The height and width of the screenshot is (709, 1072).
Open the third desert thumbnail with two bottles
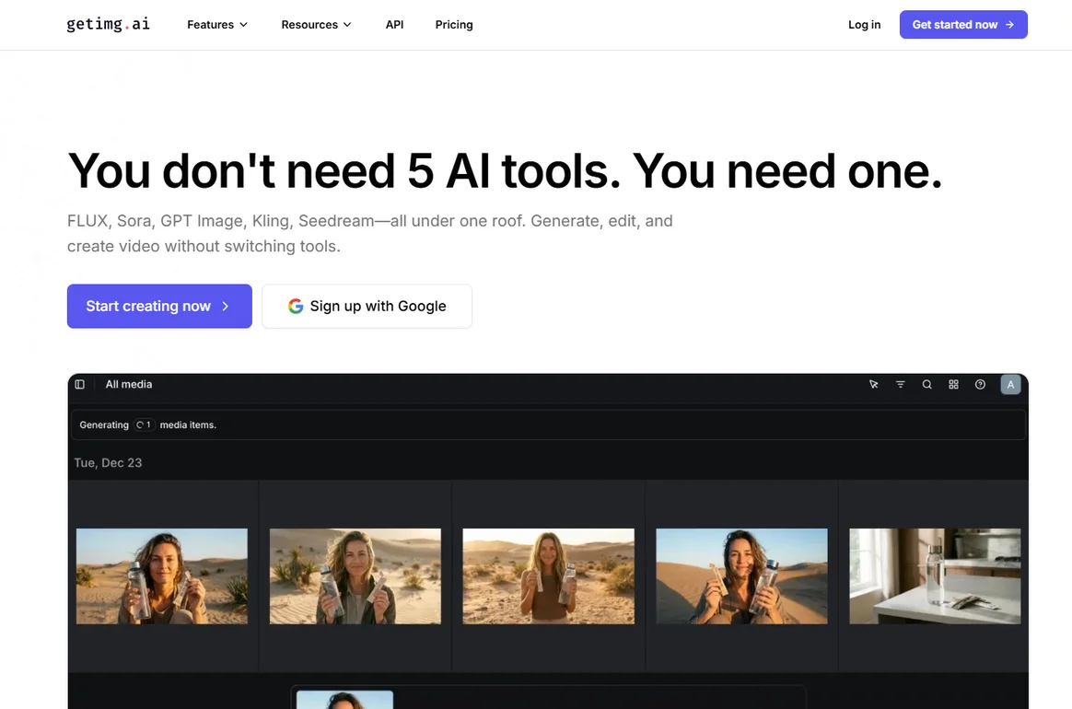548,576
